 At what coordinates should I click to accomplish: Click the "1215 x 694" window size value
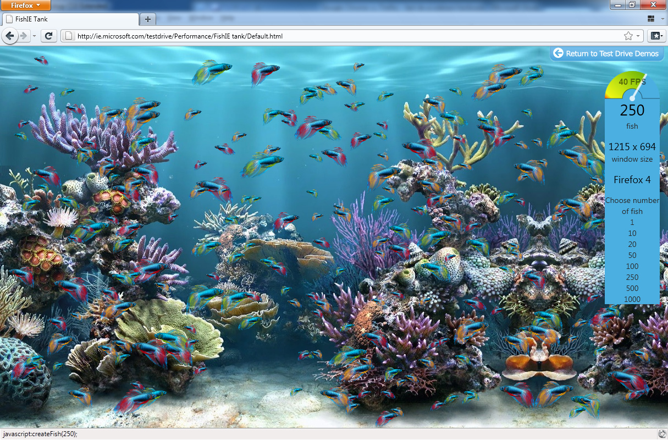click(x=632, y=147)
